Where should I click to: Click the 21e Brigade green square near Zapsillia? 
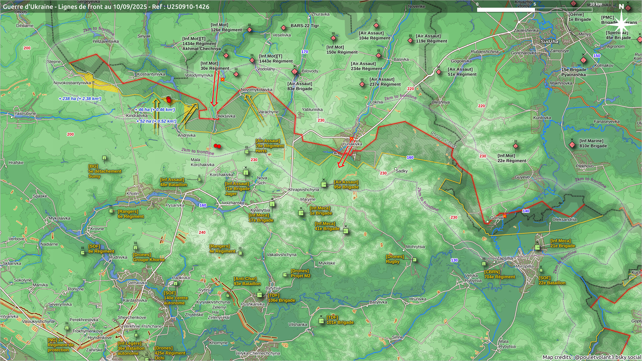pos(537,247)
